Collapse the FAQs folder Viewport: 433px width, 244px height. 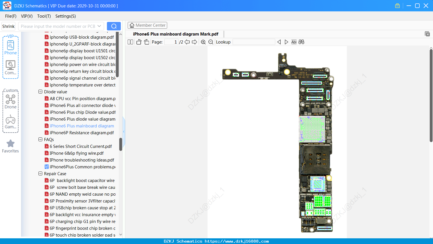point(40,140)
